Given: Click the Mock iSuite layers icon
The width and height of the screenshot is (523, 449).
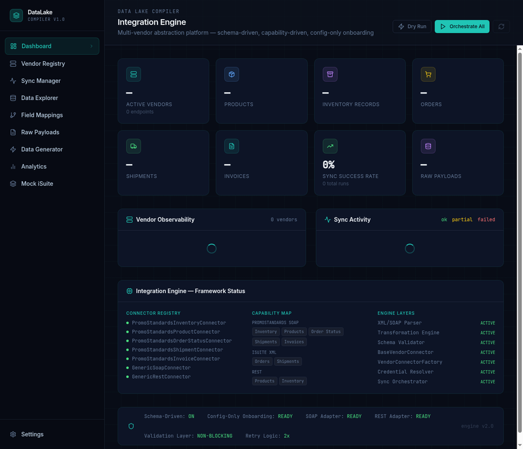Looking at the screenshot, I should coord(13,184).
